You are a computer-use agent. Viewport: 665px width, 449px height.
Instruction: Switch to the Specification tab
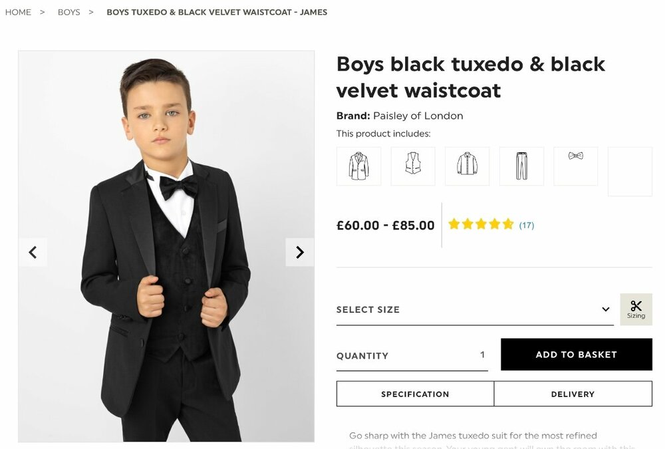pos(415,394)
